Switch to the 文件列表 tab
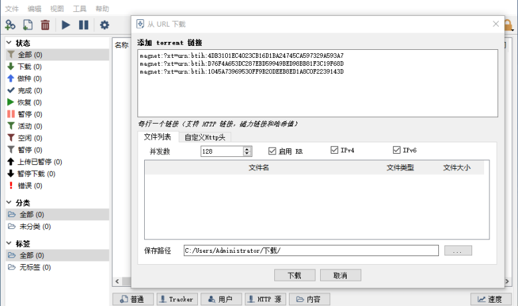Image resolution: width=518 pixels, height=306 pixels. [x=157, y=136]
